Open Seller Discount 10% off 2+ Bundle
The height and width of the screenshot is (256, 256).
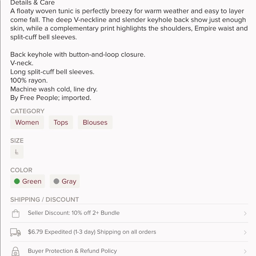(x=74, y=213)
